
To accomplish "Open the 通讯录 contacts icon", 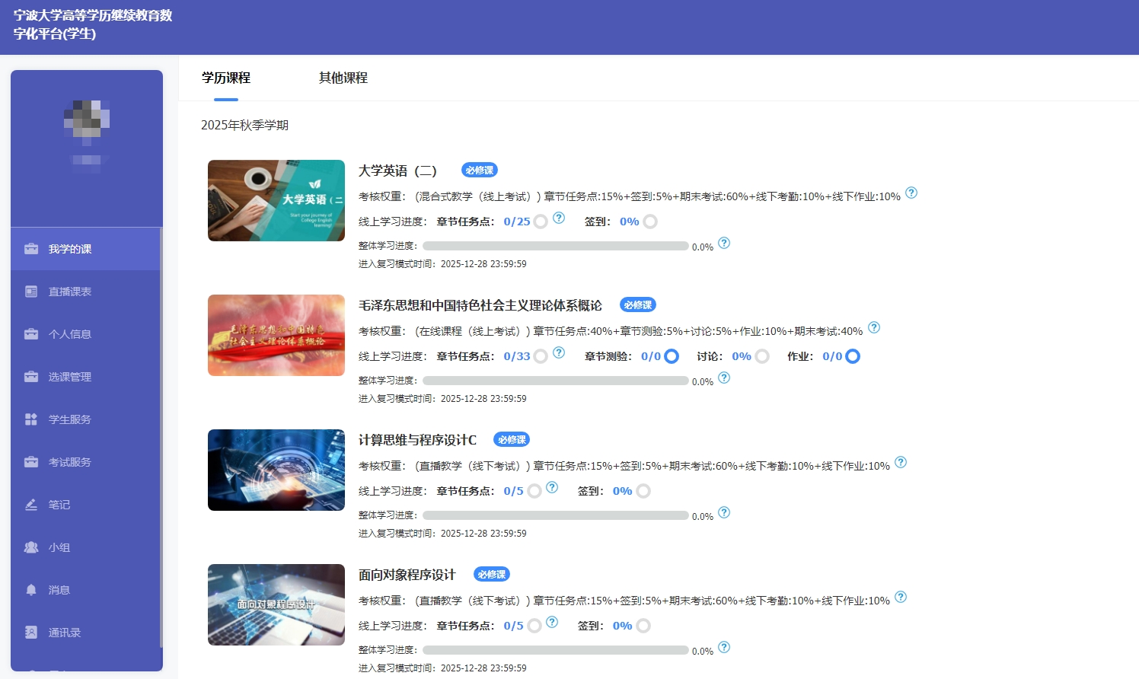I will pos(31,633).
